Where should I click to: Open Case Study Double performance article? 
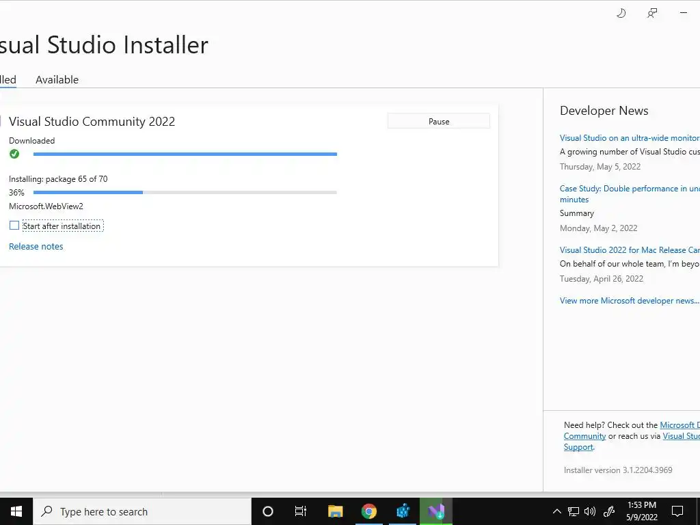(630, 193)
